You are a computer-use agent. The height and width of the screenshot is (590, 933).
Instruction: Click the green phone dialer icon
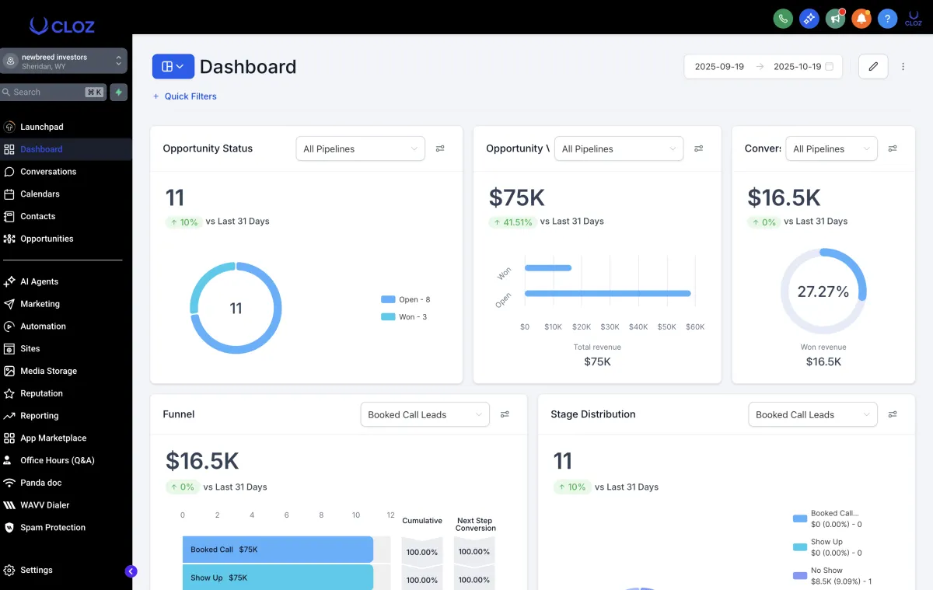[x=782, y=19]
